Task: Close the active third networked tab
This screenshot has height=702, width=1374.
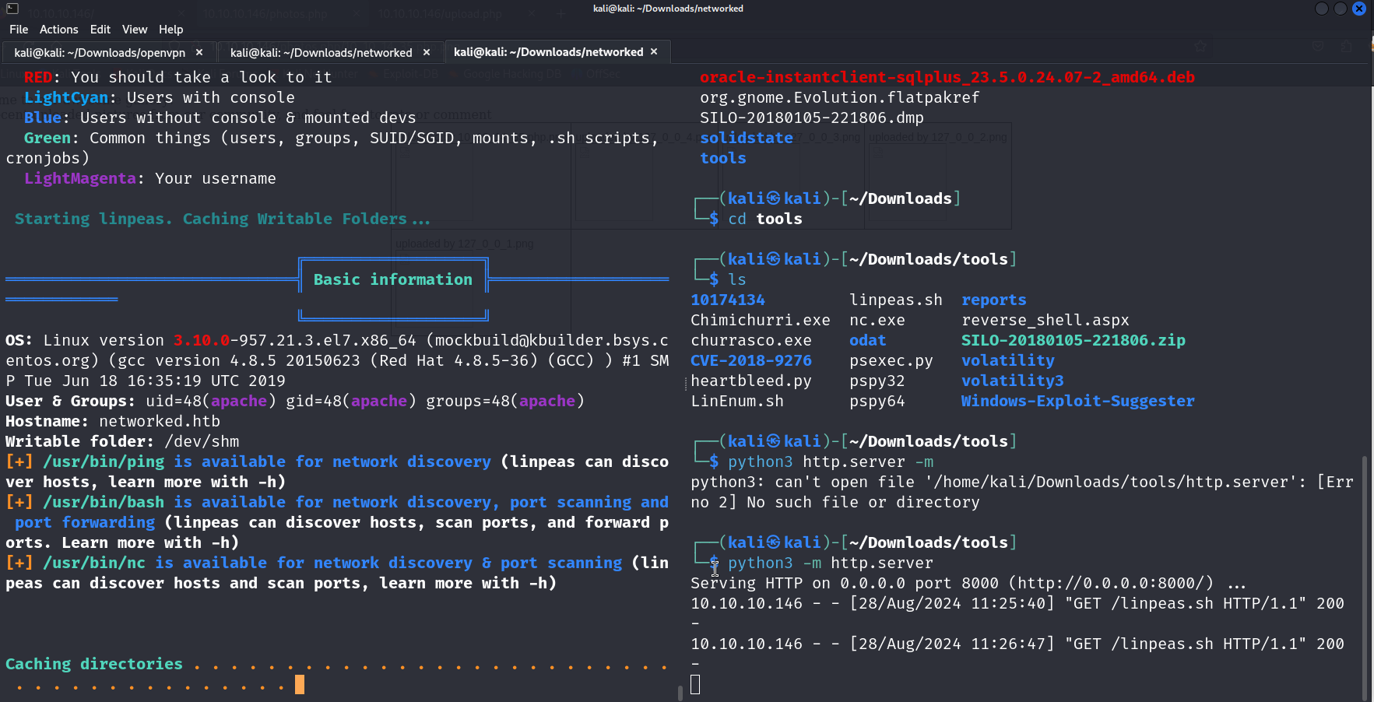Action: (654, 51)
